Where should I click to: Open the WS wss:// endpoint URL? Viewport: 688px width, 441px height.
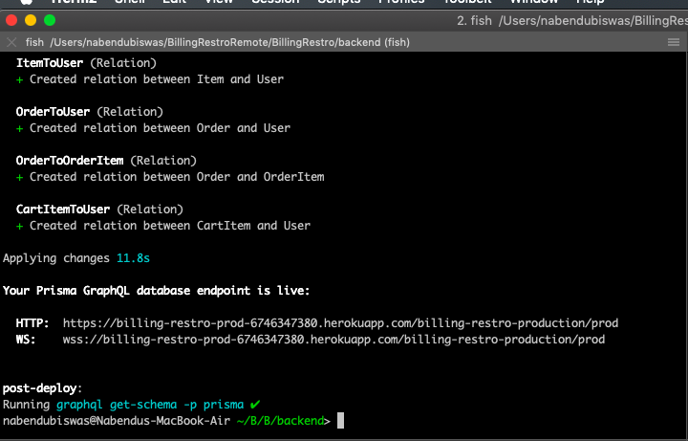point(333,340)
